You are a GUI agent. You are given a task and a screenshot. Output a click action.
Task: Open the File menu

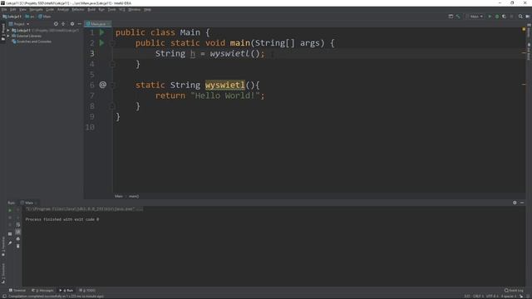(4, 9)
